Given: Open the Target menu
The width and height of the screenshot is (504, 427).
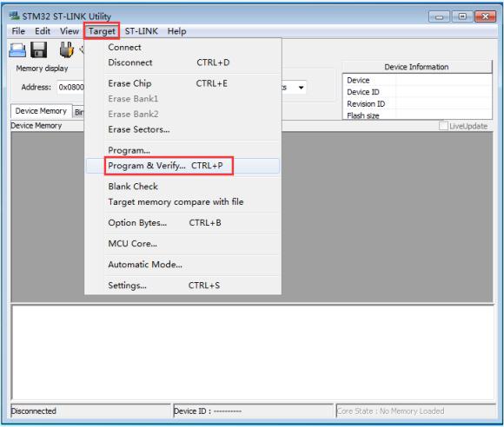Looking at the screenshot, I should pyautogui.click(x=102, y=31).
